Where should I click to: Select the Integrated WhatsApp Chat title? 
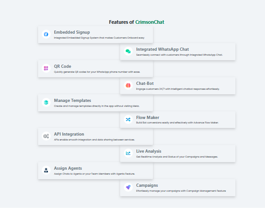click(162, 49)
